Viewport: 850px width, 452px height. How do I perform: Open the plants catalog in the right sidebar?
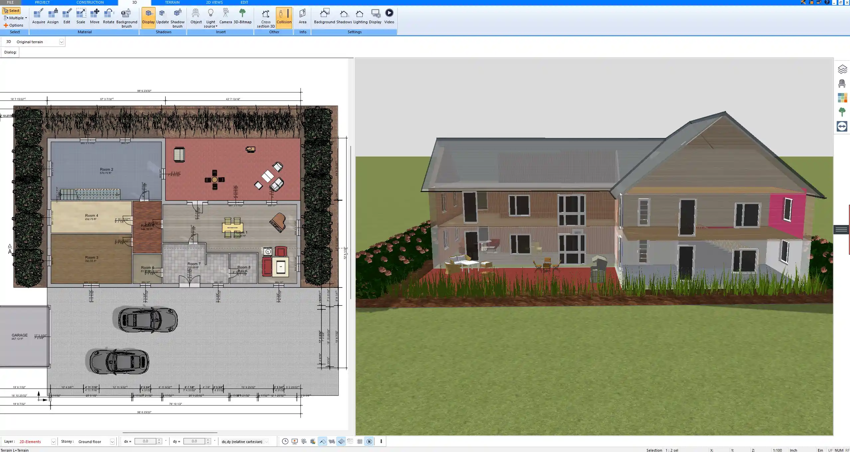[x=842, y=112]
